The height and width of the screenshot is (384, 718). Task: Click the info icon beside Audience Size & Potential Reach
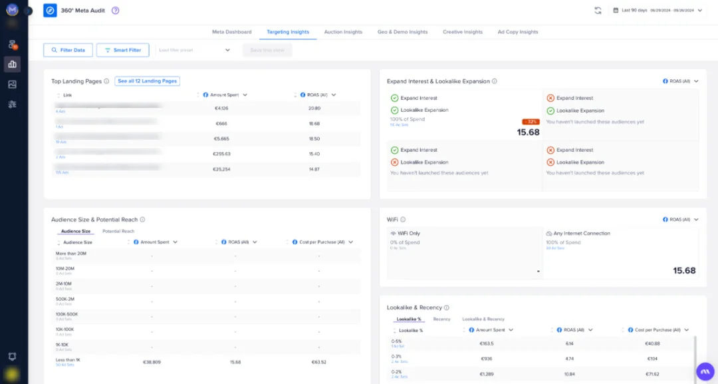tap(142, 220)
